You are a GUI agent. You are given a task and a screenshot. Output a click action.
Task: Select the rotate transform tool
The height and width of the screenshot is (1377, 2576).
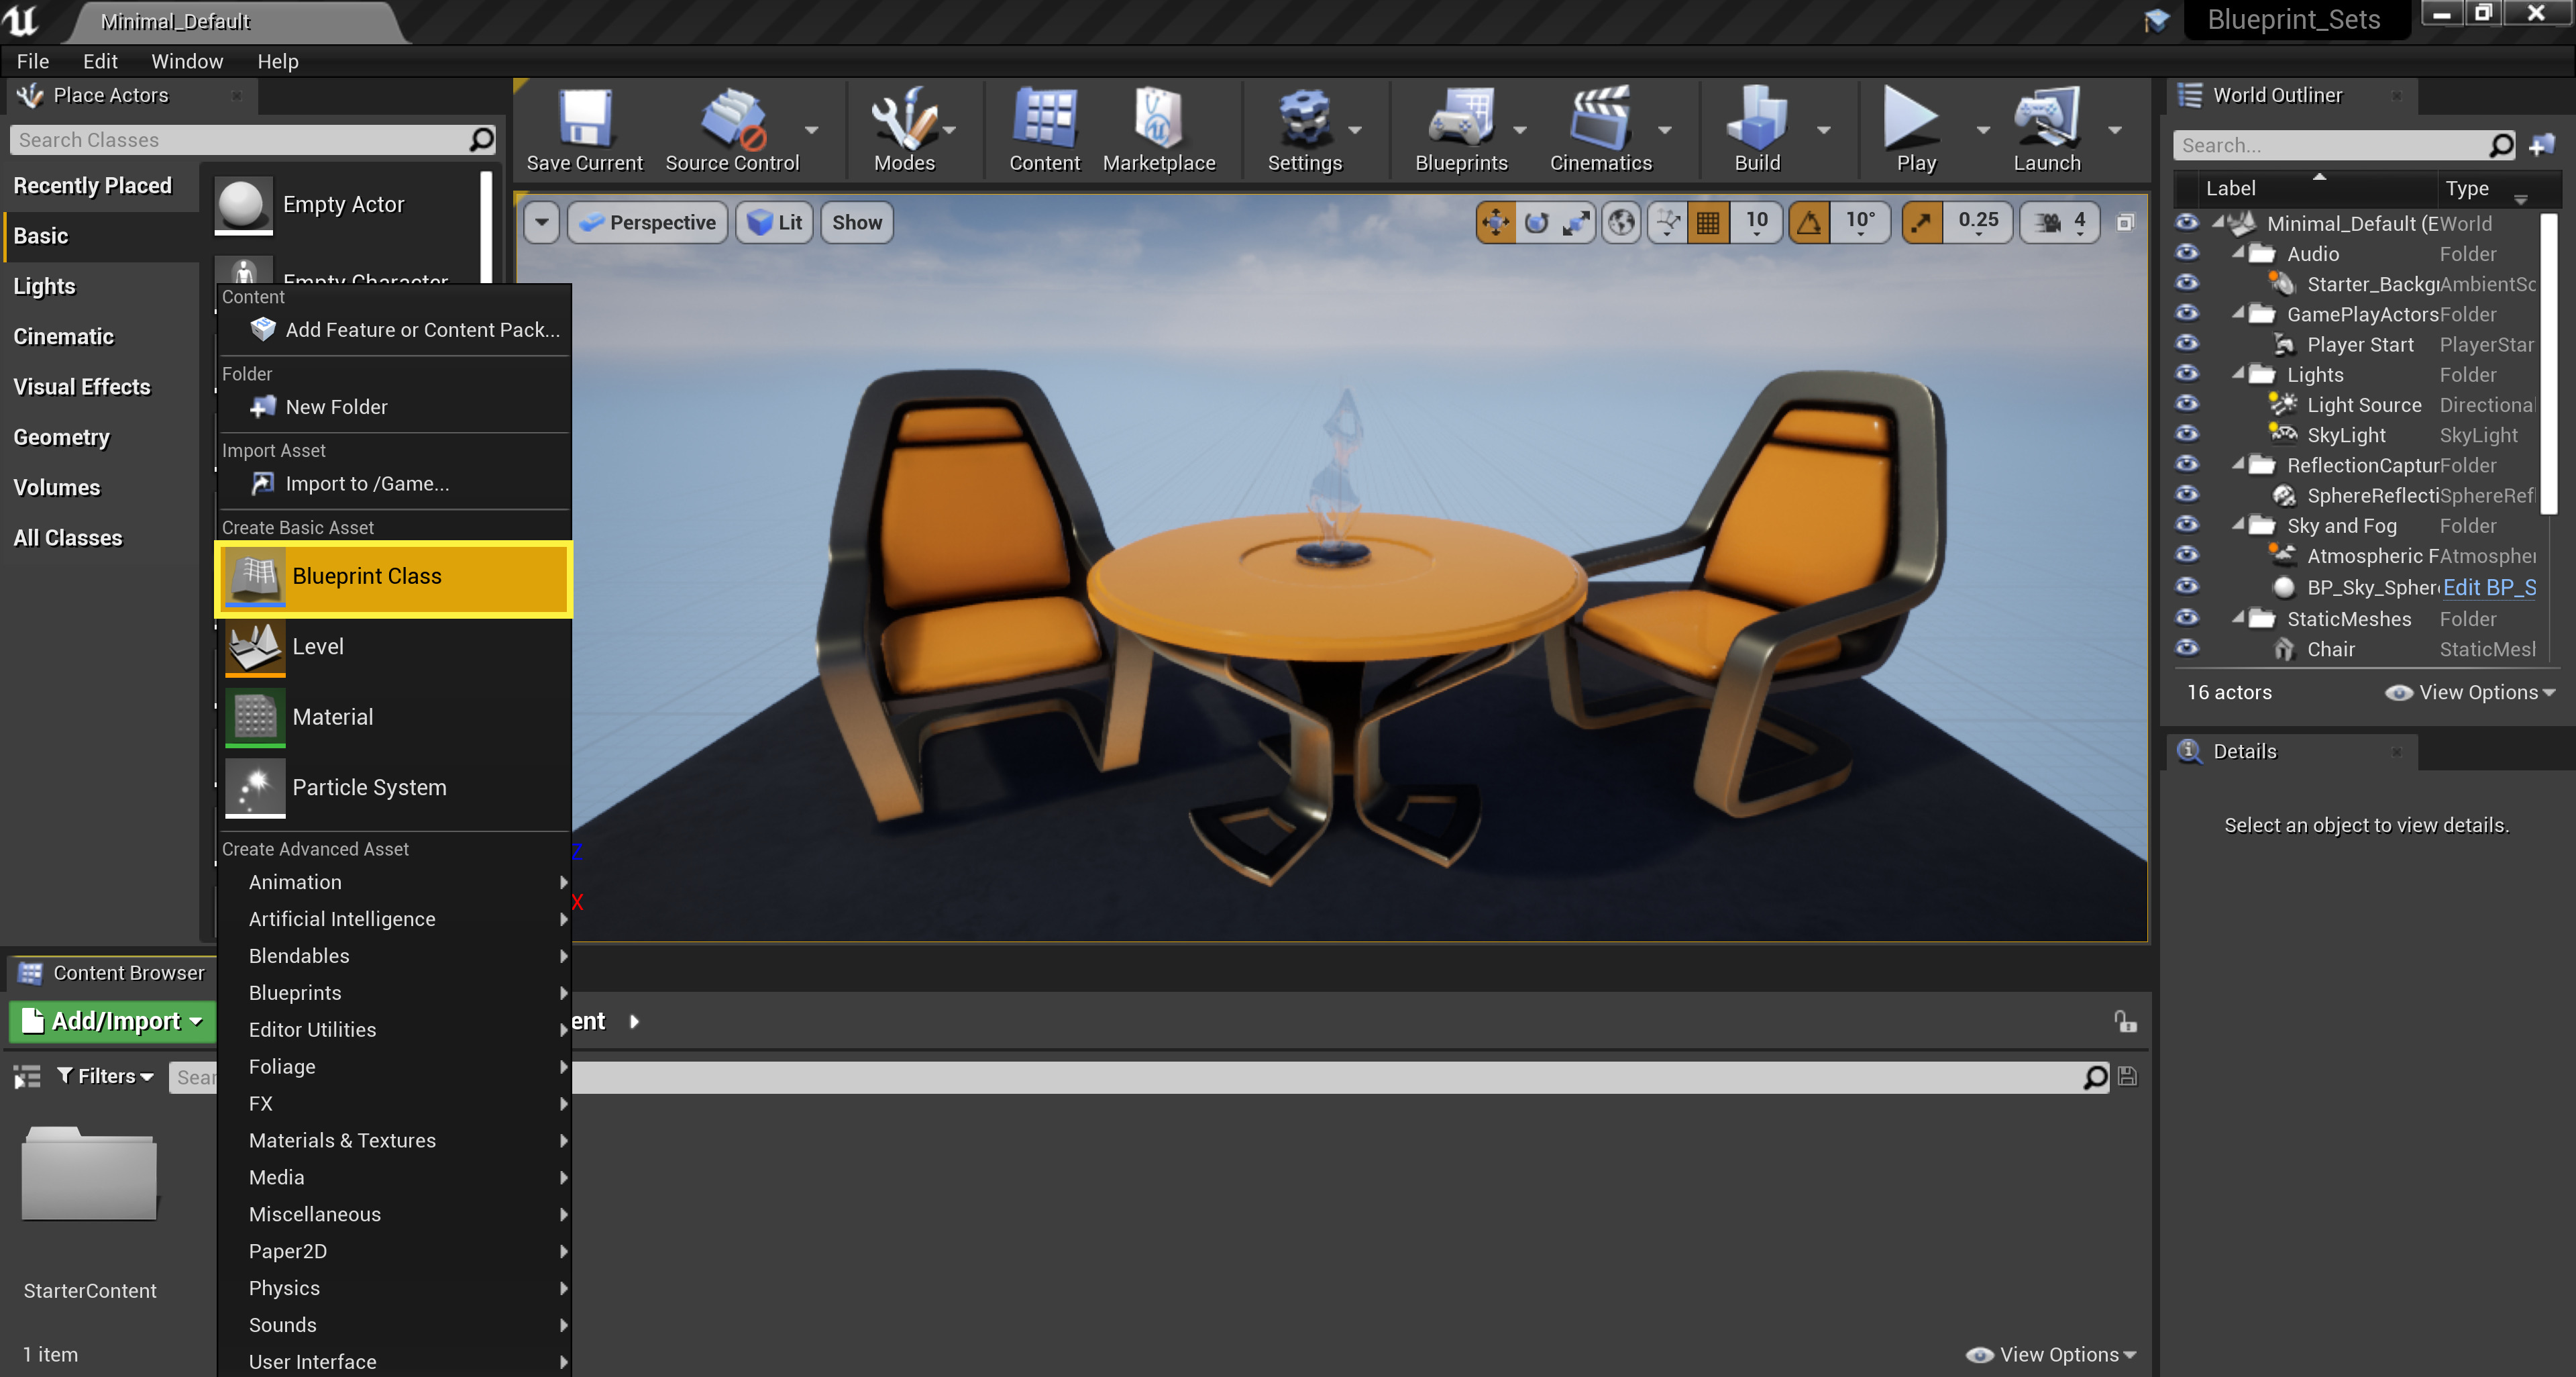click(1537, 222)
